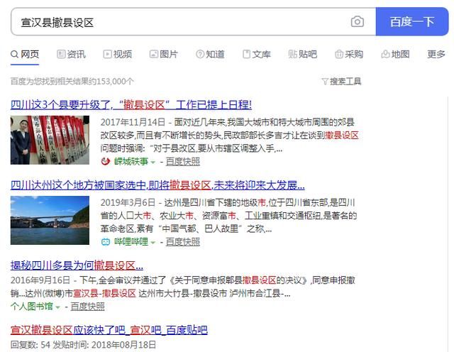Click thumbnail of woman beside red banners
The width and height of the screenshot is (454, 352).
[x=50, y=140]
